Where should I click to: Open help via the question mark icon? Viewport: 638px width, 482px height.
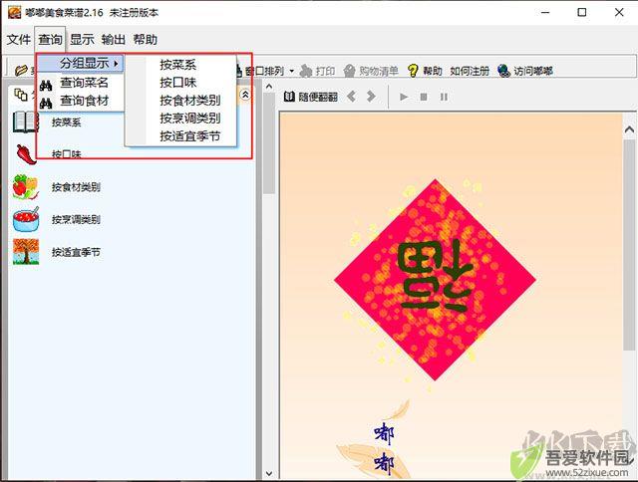pos(412,71)
